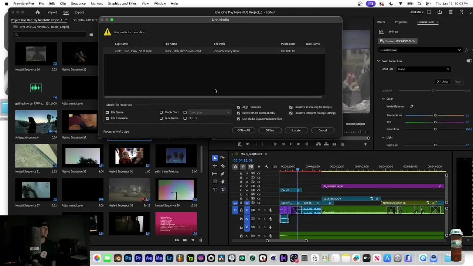Click the trash Clear icon in the Project panel
The height and width of the screenshot is (266, 473).
[x=201, y=240]
